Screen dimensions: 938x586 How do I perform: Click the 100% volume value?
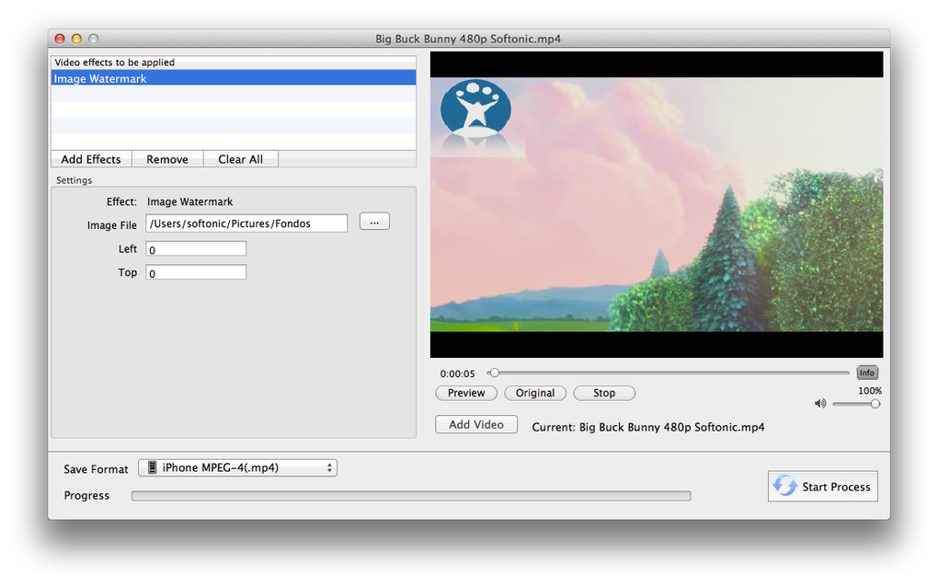[x=870, y=391]
